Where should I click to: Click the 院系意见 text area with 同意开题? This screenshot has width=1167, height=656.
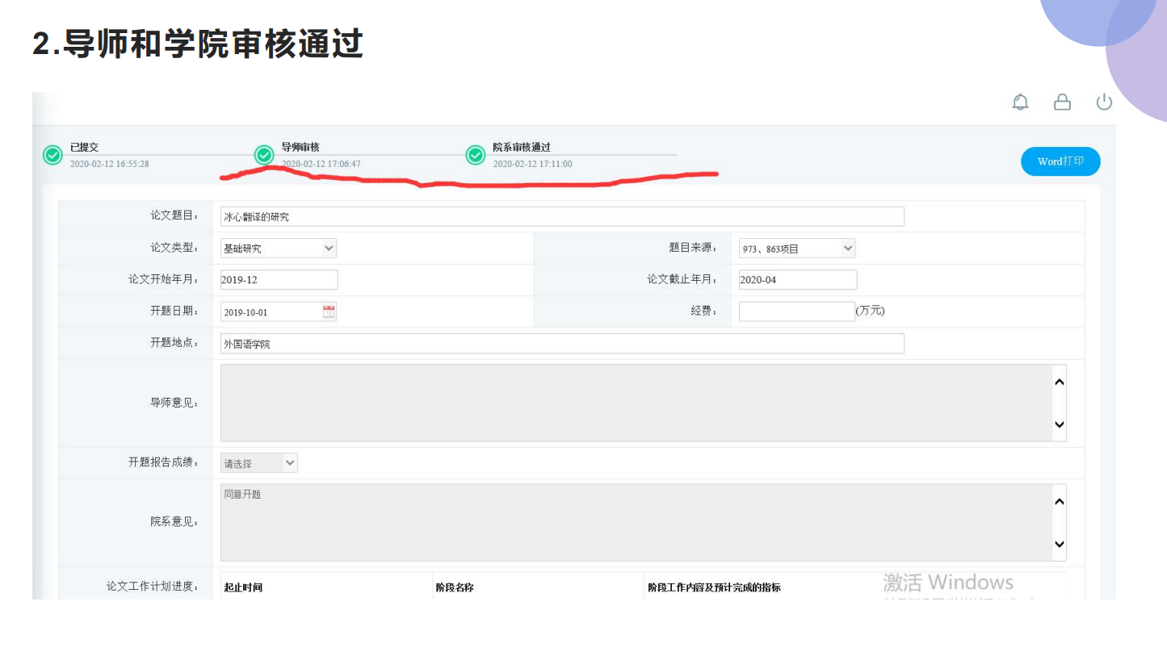636,522
